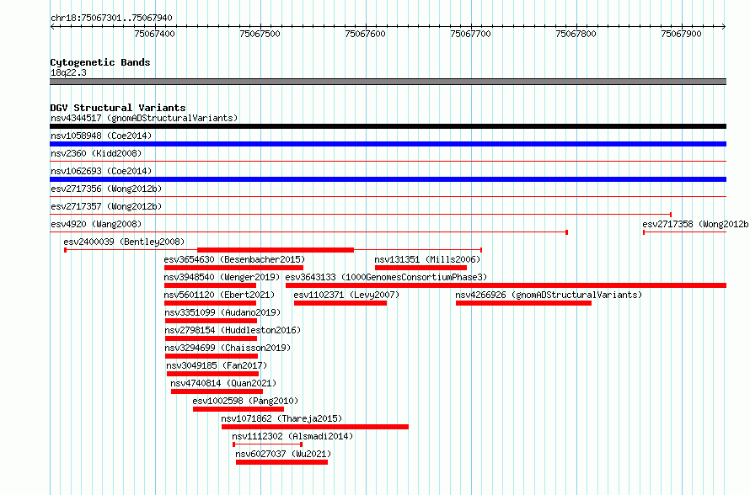Select the nsv5601120 (Ebert2021) label
Viewport: 750px width, 495px height.
click(220, 295)
